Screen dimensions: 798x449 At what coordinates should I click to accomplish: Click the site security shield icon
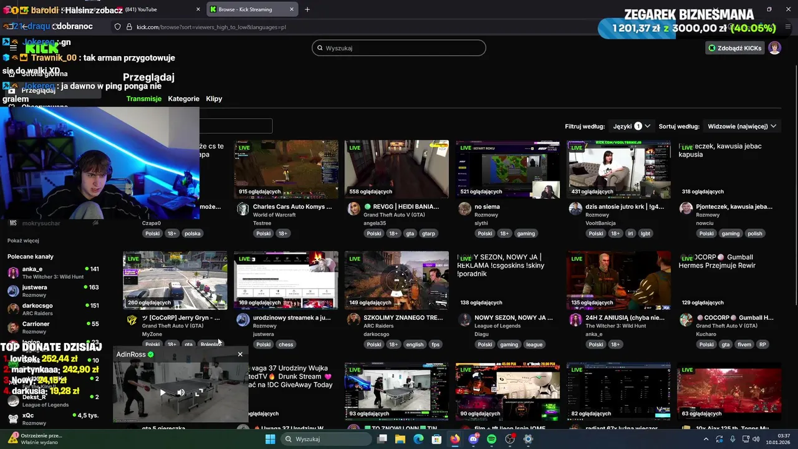117,27
